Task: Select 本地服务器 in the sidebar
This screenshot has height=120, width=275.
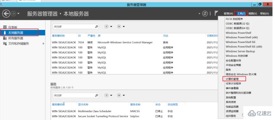Action: 22,33
